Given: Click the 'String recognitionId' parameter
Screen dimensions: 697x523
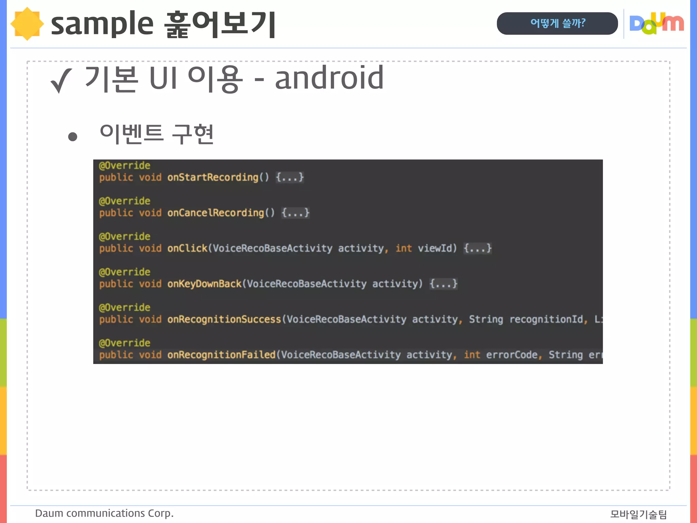Looking at the screenshot, I should coord(526,319).
